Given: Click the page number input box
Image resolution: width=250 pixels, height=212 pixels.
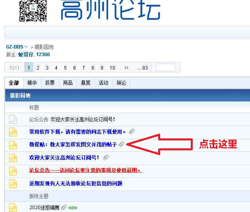Looking at the screenshot, I should click(165, 68).
